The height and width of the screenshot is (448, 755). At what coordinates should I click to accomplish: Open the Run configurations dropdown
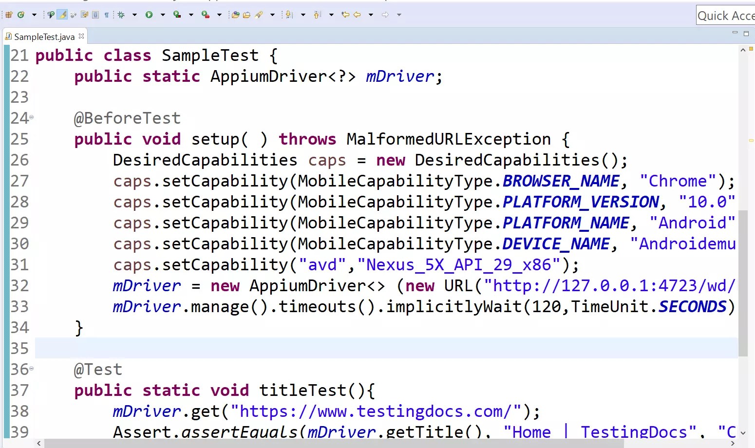pos(163,15)
